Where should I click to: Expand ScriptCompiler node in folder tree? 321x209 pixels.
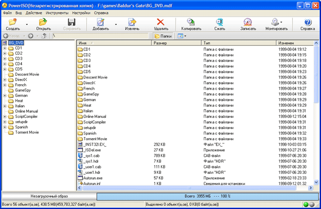[5, 117]
